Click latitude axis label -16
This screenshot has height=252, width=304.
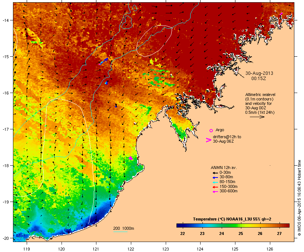click(x=5, y=93)
